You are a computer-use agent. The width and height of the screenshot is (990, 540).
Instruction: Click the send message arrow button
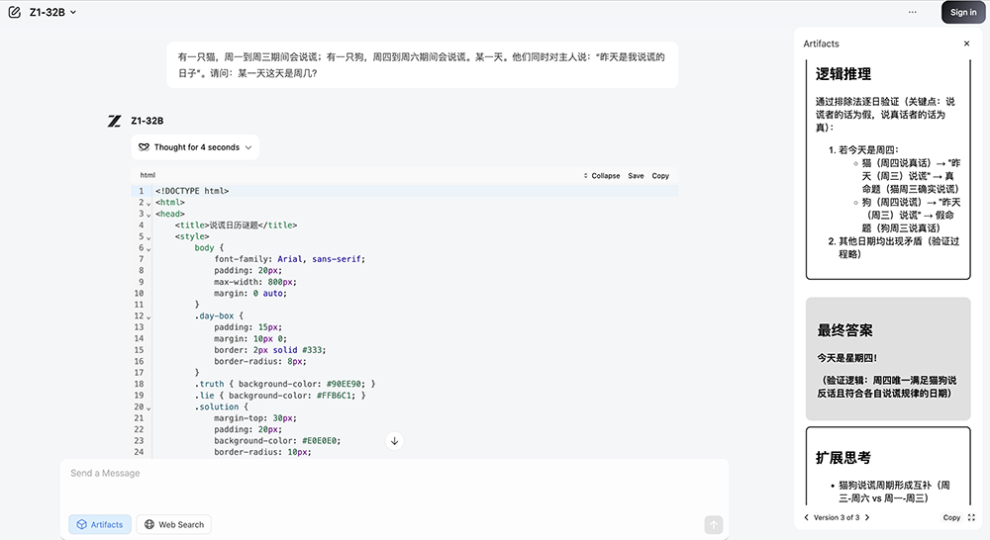[x=714, y=524]
